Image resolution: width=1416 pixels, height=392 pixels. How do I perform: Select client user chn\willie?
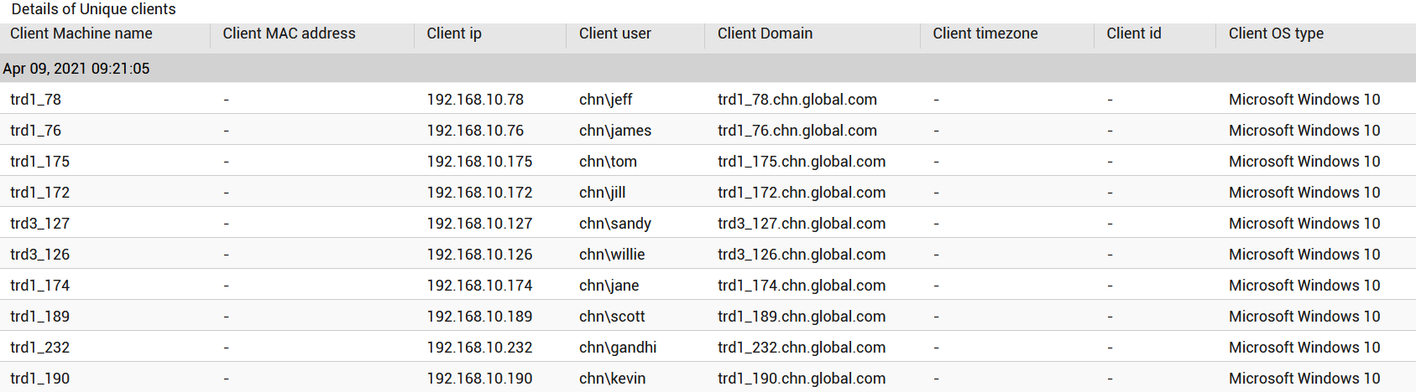(612, 255)
